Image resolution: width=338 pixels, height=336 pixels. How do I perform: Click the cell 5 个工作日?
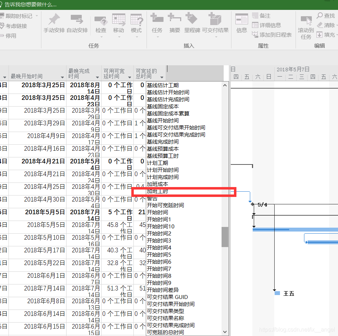[x=118, y=215]
